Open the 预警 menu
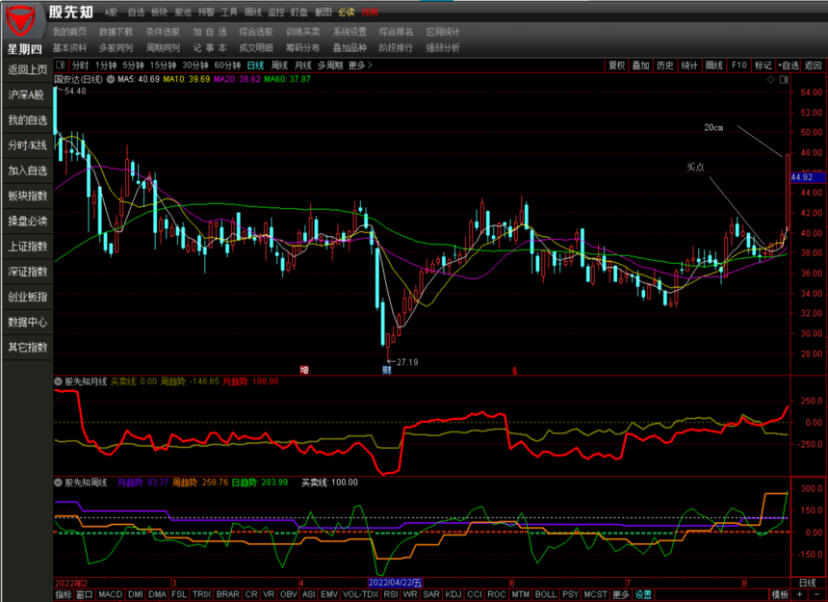Image resolution: width=828 pixels, height=602 pixels. (x=206, y=13)
